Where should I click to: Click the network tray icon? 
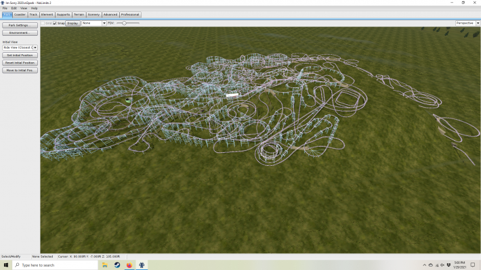tap(437, 265)
